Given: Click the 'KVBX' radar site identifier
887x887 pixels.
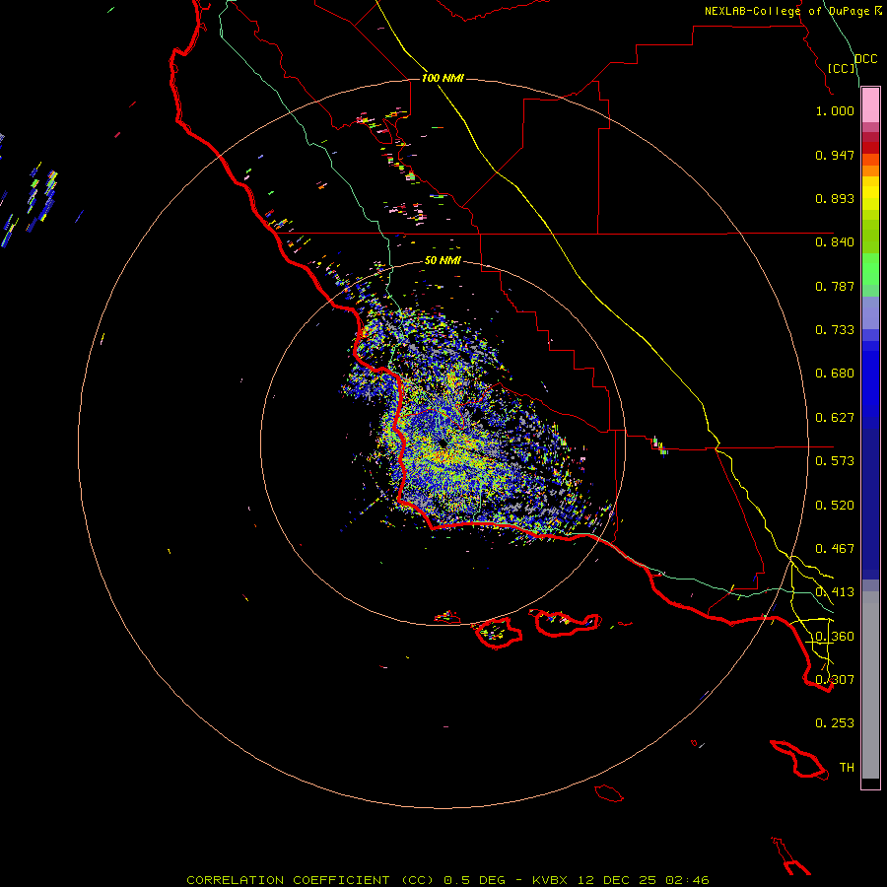Looking at the screenshot, I should (549, 880).
